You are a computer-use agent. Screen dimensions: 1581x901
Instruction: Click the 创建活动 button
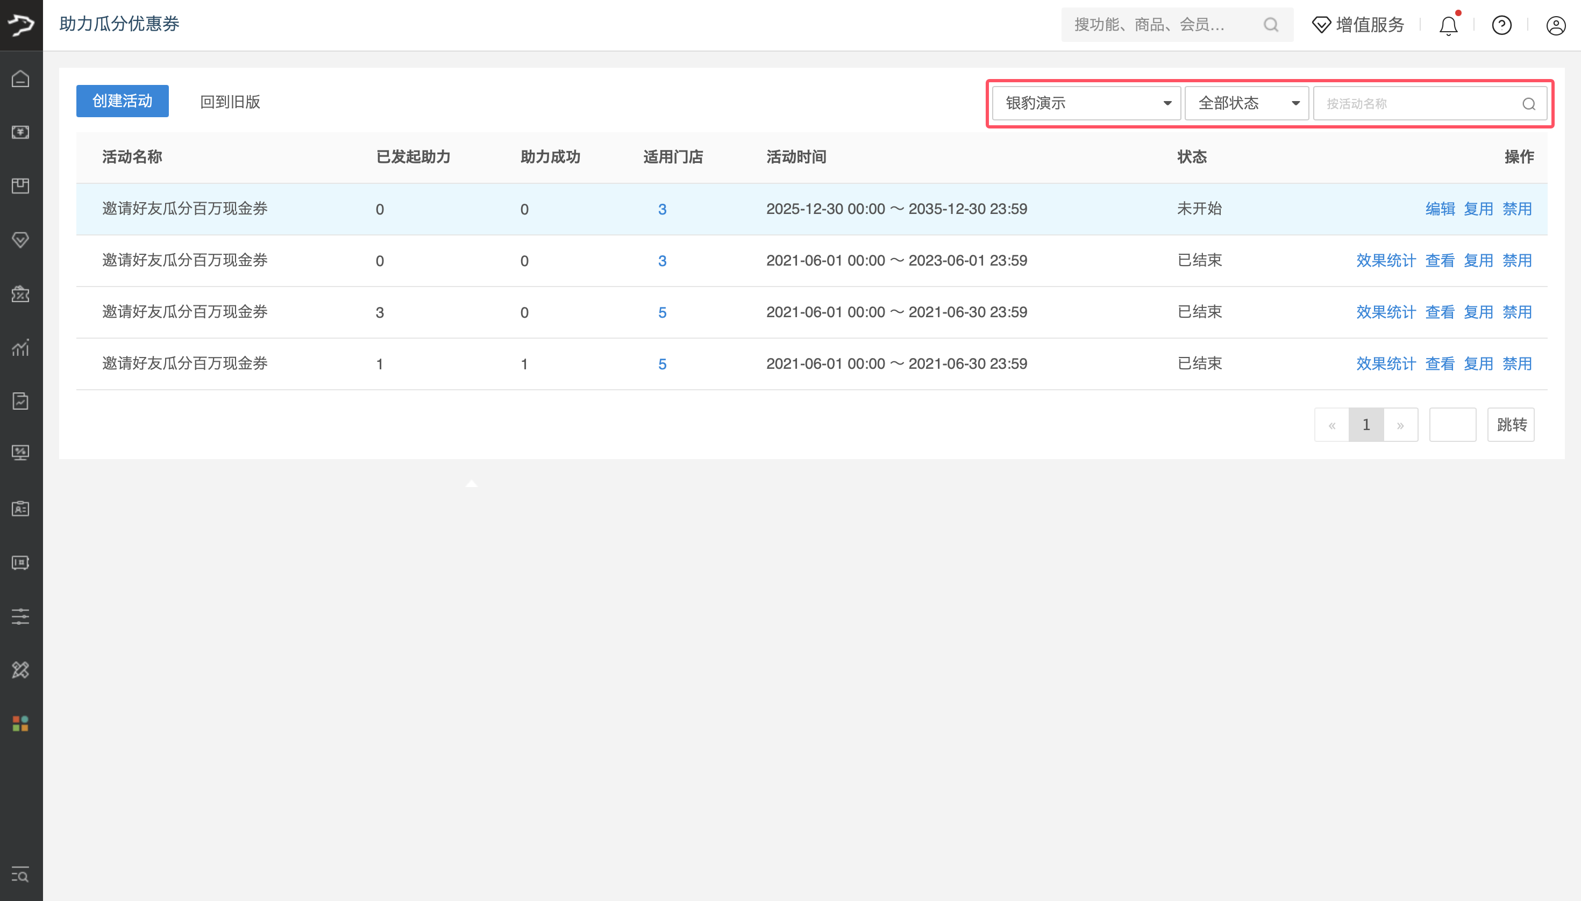click(x=122, y=101)
